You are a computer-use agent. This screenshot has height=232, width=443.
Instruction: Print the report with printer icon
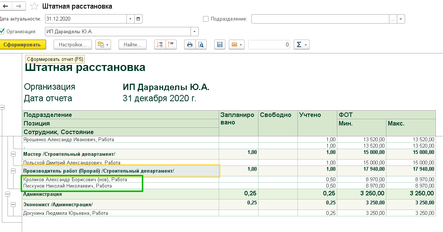(x=190, y=44)
